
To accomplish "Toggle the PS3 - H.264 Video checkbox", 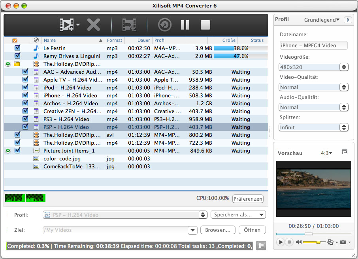I will (25, 119).
